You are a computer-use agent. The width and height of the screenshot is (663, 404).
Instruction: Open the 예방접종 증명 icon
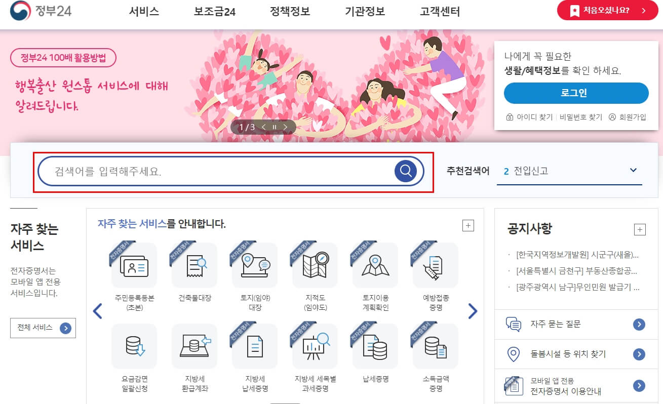pos(436,265)
